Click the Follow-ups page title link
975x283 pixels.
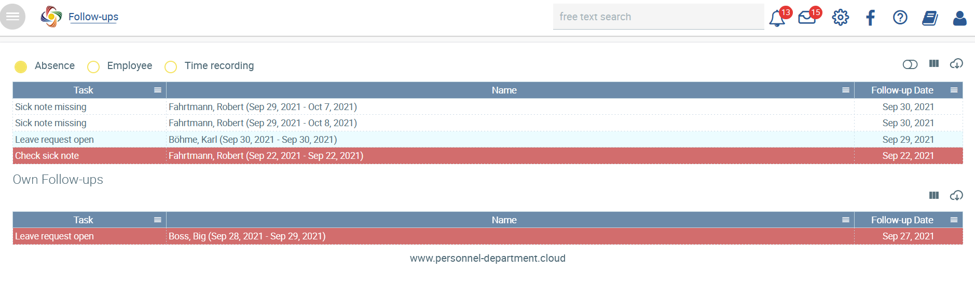93,17
